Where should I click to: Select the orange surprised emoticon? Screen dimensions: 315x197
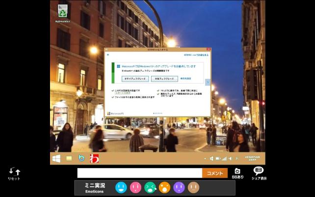165,187
